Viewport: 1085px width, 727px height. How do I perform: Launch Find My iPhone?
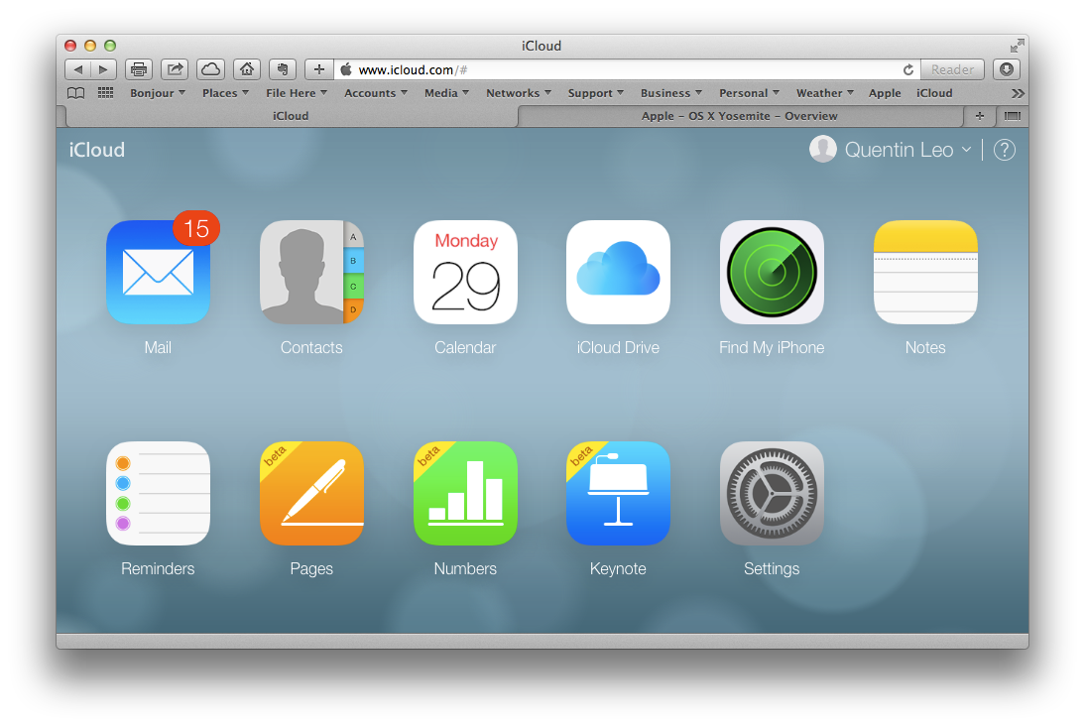click(772, 273)
